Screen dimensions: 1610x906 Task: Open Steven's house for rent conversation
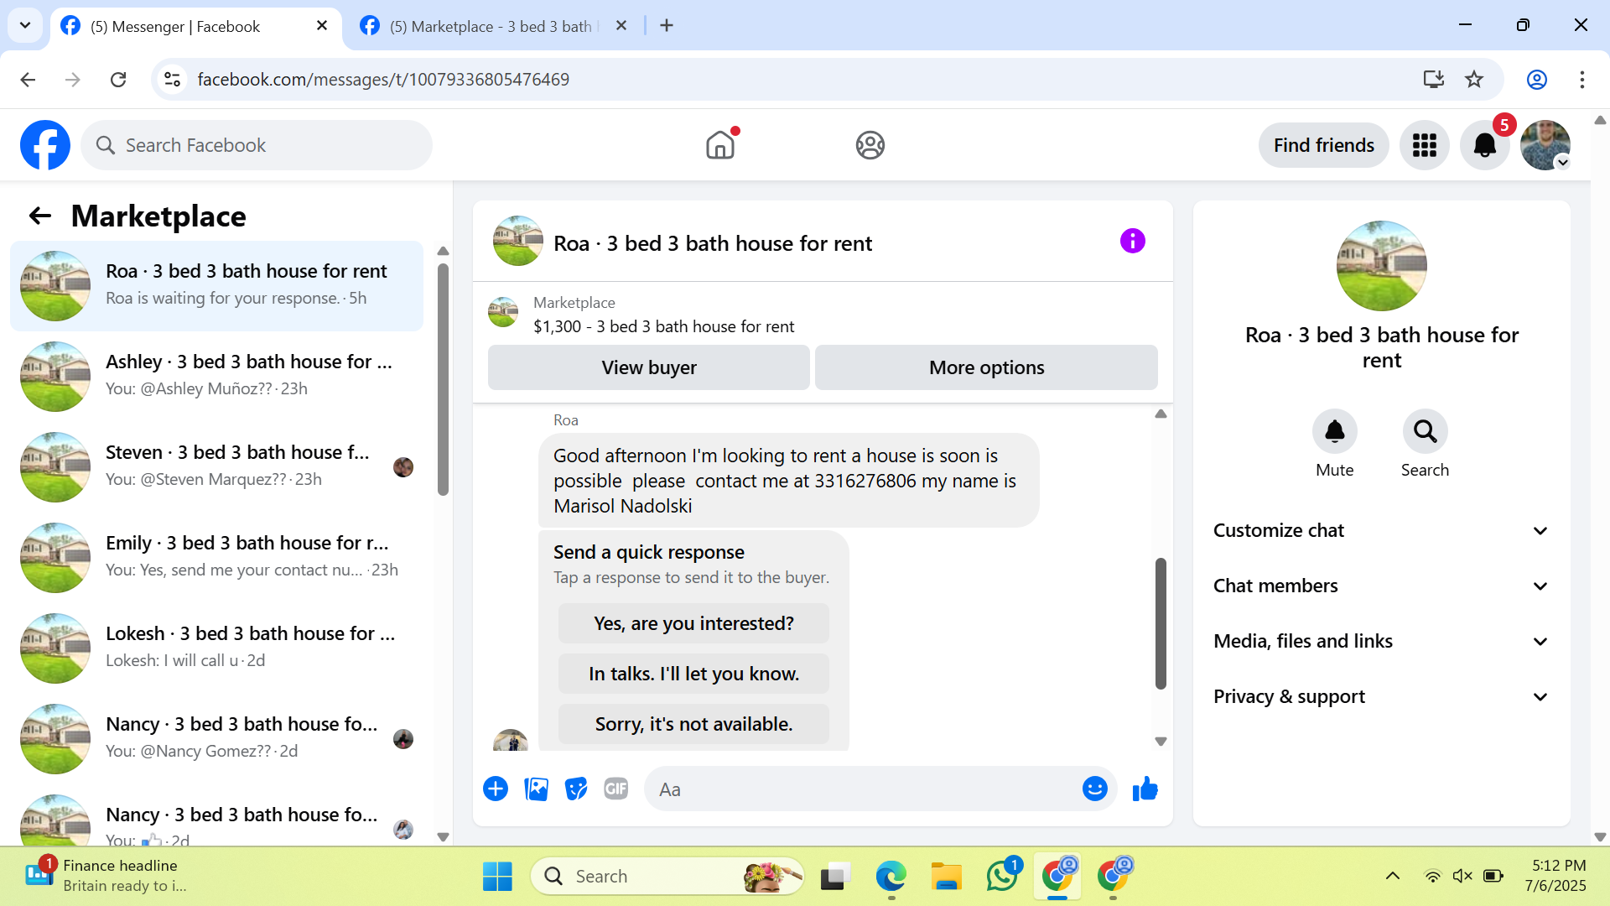216,466
